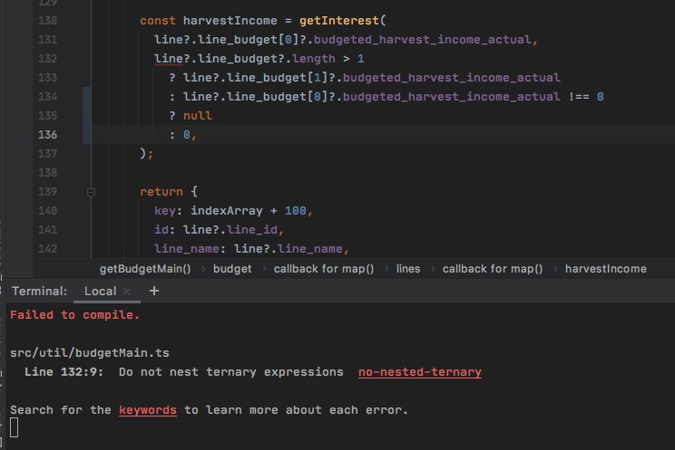Click the return keyword

[161, 192]
